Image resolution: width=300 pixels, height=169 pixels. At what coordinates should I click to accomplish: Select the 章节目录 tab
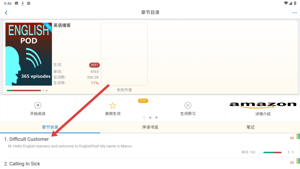point(50,127)
